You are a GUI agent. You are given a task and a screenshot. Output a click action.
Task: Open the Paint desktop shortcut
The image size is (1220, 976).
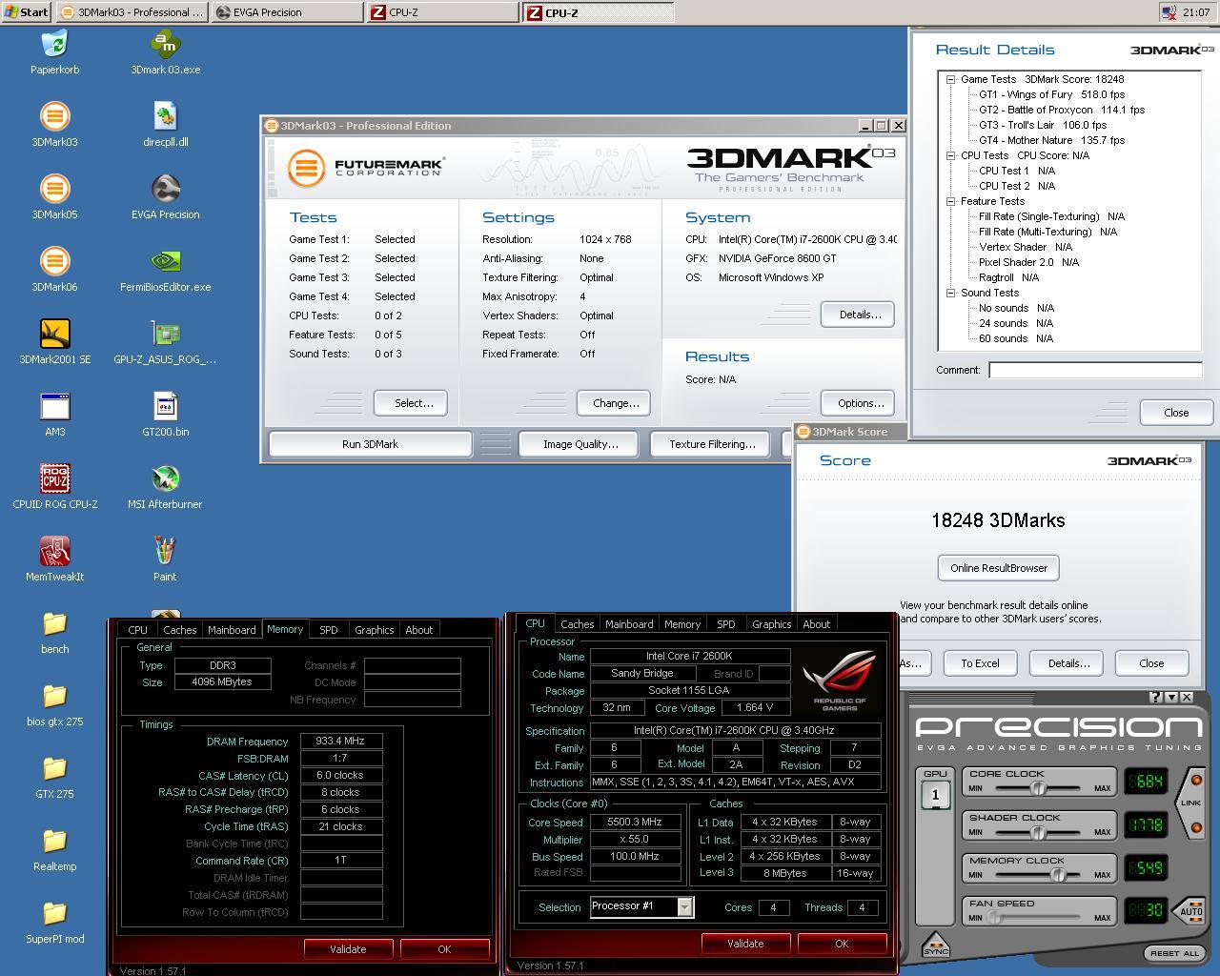click(165, 559)
